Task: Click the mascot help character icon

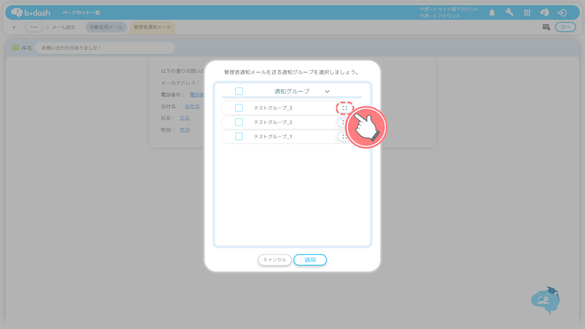Action: [545, 300]
